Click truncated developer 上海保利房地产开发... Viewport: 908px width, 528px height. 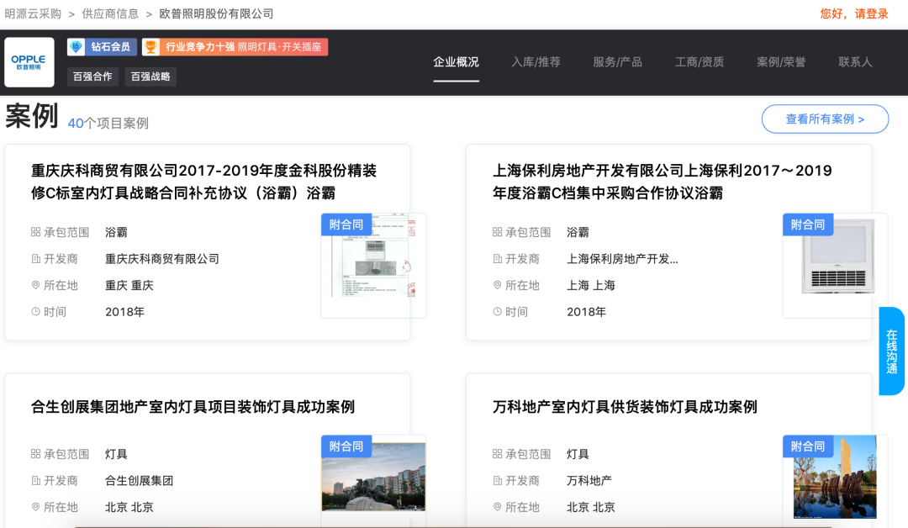(622, 259)
